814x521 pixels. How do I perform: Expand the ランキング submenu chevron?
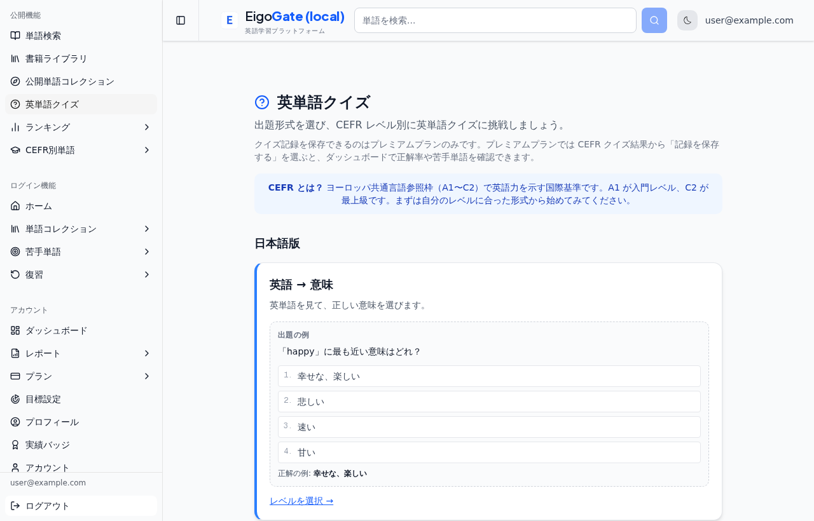pyautogui.click(x=147, y=127)
